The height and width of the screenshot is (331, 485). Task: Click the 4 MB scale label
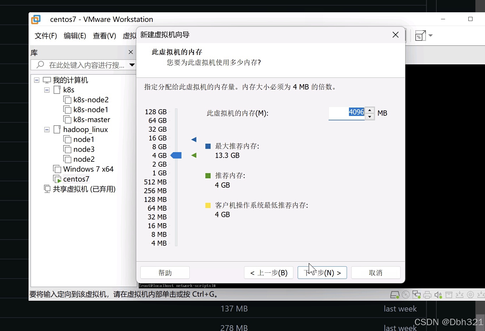pyautogui.click(x=159, y=243)
